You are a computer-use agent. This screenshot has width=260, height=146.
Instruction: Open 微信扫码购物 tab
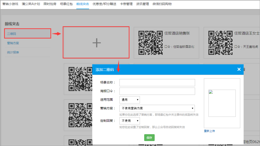pyautogui.click(x=162, y=4)
